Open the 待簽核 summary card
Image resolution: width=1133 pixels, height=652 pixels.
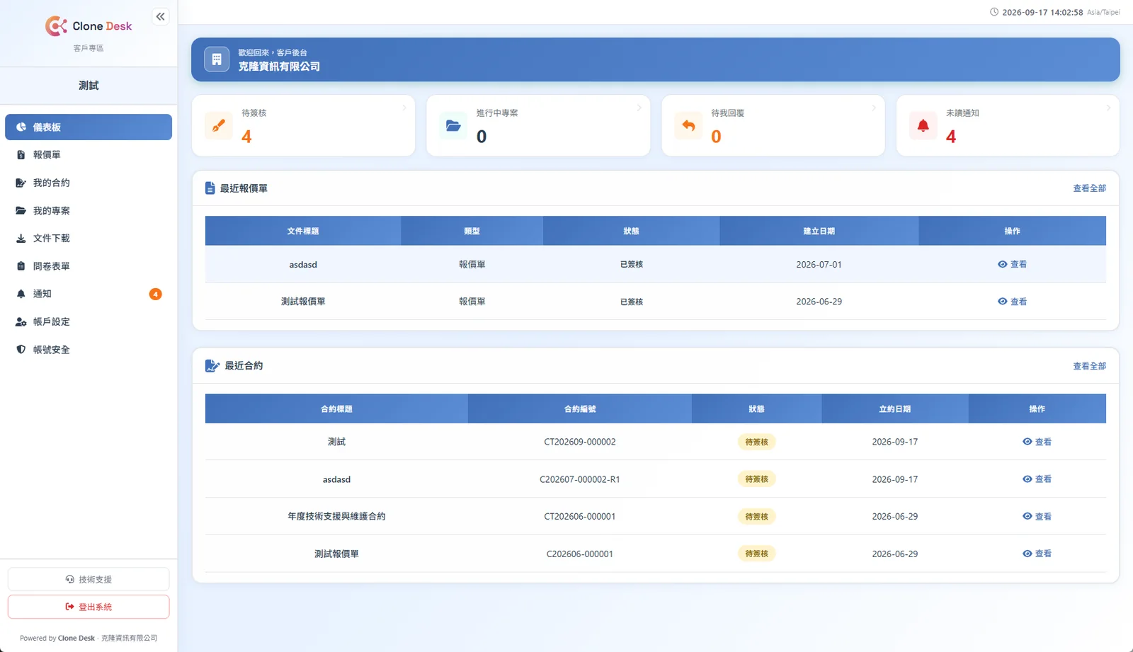303,125
